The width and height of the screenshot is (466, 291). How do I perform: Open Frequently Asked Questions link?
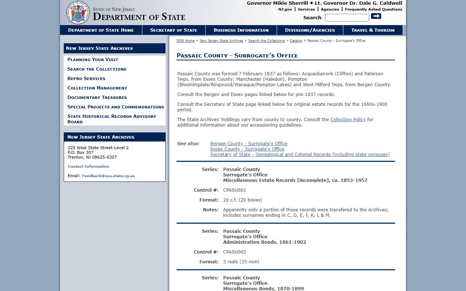tap(374, 9)
